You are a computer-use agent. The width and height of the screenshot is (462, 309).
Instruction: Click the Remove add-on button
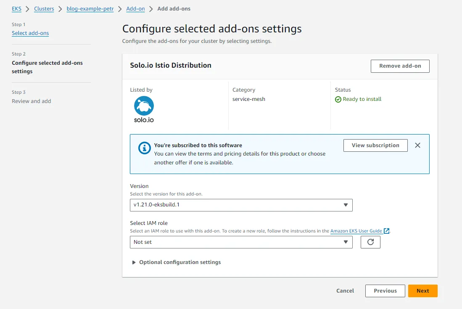pos(400,66)
